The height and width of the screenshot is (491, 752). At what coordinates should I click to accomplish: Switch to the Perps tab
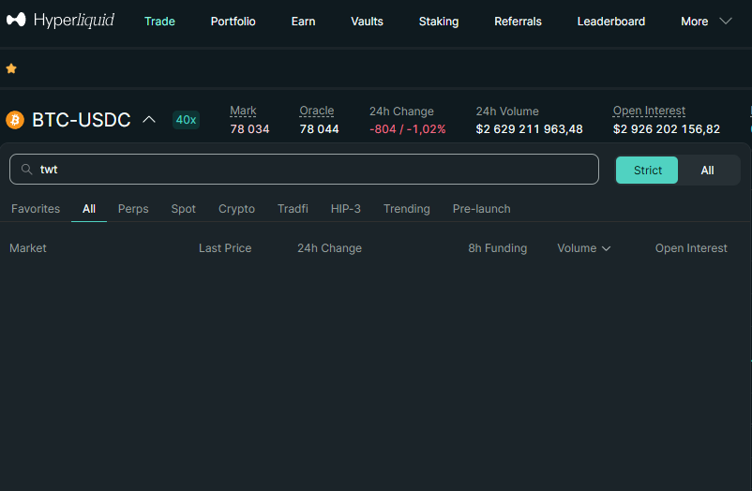click(133, 209)
